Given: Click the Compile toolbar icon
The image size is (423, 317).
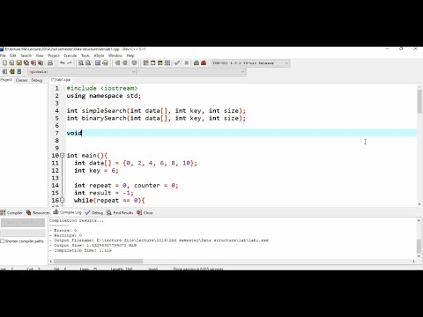Looking at the screenshot, I should pyautogui.click(x=145, y=63).
